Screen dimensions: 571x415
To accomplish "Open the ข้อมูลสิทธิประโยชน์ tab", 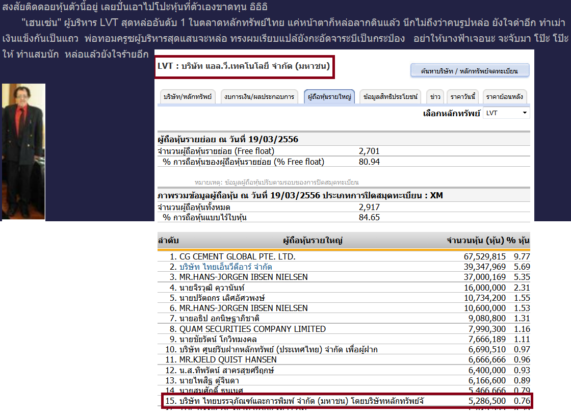I will (390, 96).
